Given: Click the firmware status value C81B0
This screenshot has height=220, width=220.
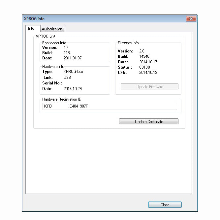Looking at the screenshot, I should (145, 67).
